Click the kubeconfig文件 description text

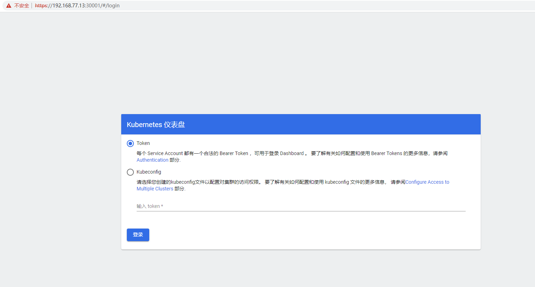coord(293,185)
